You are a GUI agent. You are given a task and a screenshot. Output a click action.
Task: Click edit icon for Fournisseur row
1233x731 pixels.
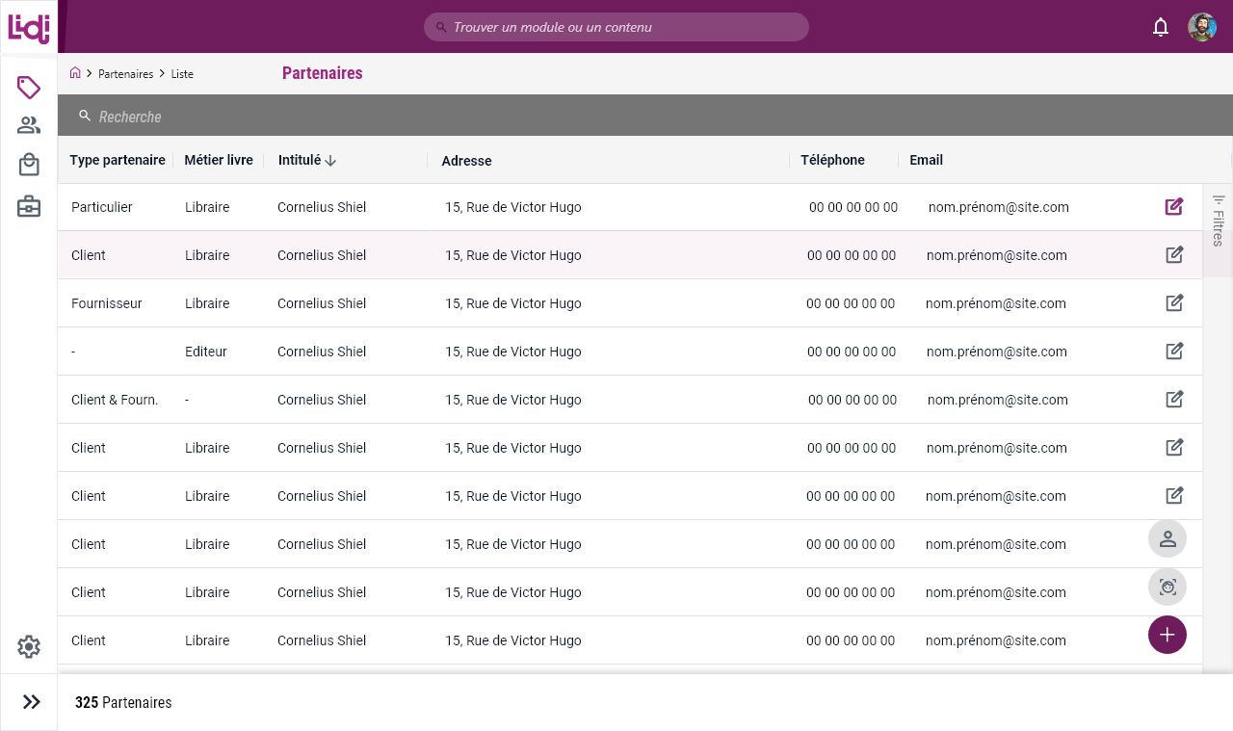point(1173,303)
